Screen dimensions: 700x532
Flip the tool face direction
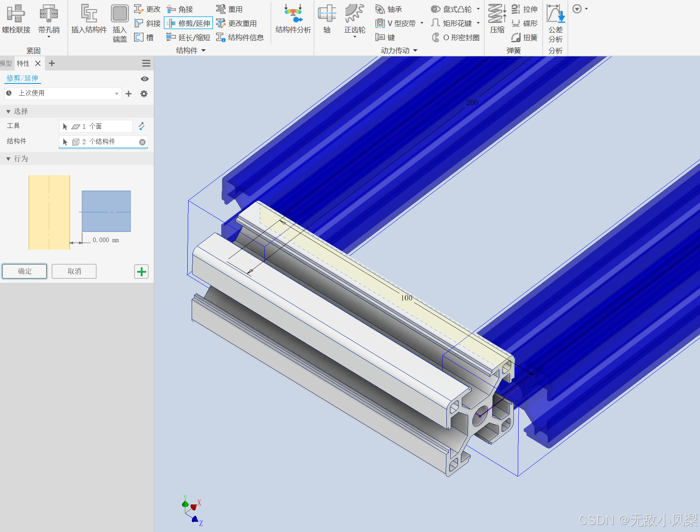click(142, 126)
